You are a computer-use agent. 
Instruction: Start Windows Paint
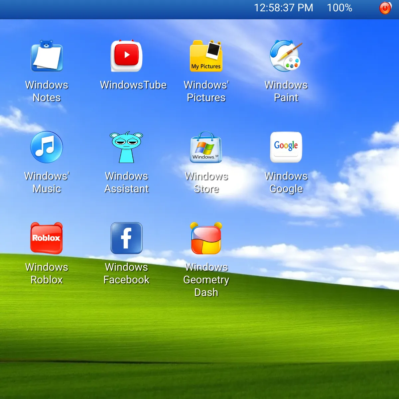[x=286, y=57]
